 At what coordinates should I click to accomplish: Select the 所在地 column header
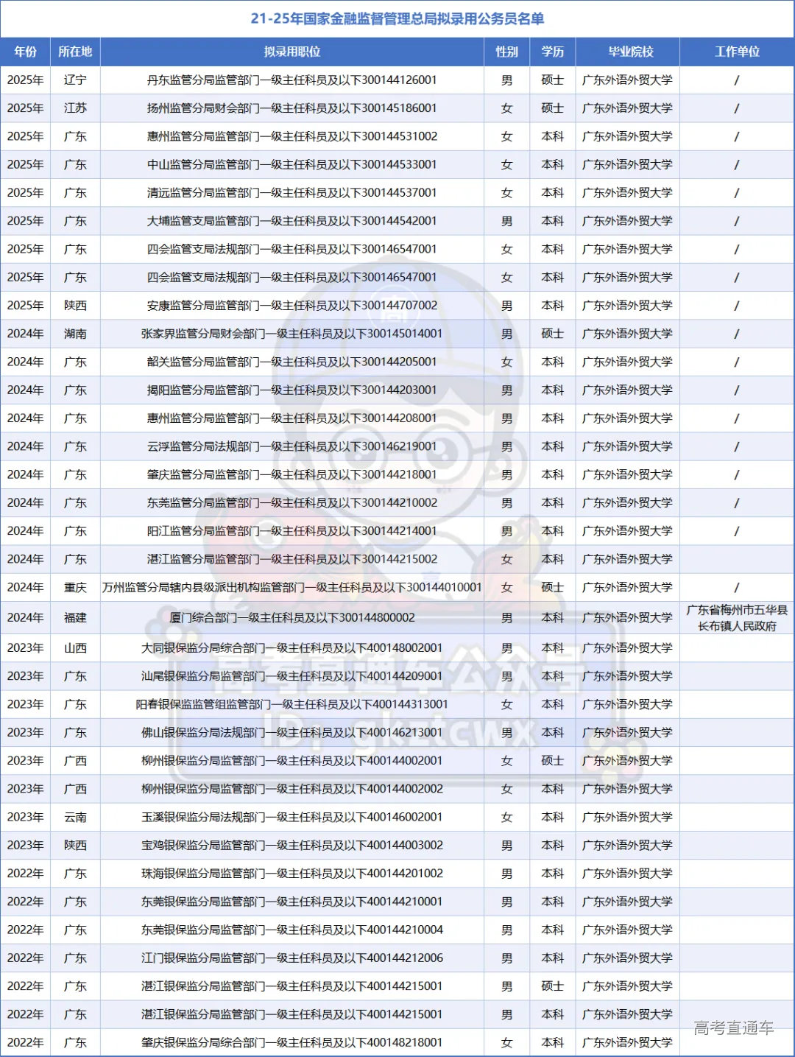coord(75,52)
